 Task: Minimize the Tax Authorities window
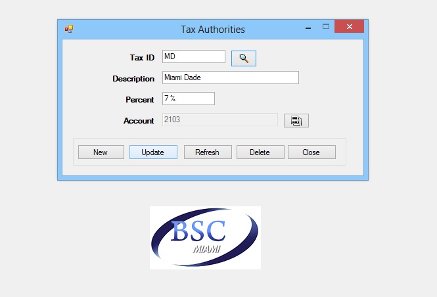(308, 28)
